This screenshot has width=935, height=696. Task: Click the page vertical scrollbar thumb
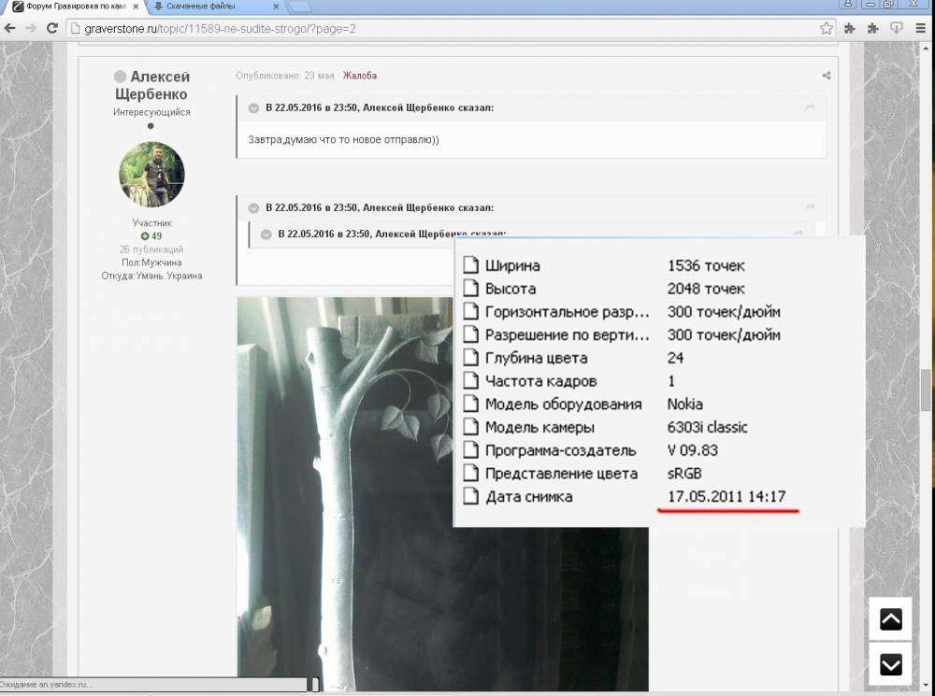[927, 390]
